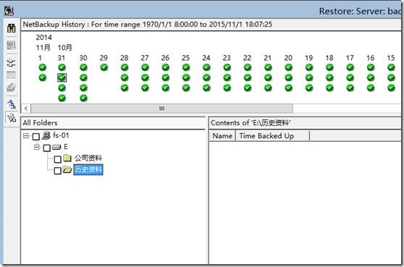Image resolution: width=404 pixels, height=267 pixels.
Task: Select the top backup checkmark under date 19
Action: pyautogui.click(x=309, y=67)
